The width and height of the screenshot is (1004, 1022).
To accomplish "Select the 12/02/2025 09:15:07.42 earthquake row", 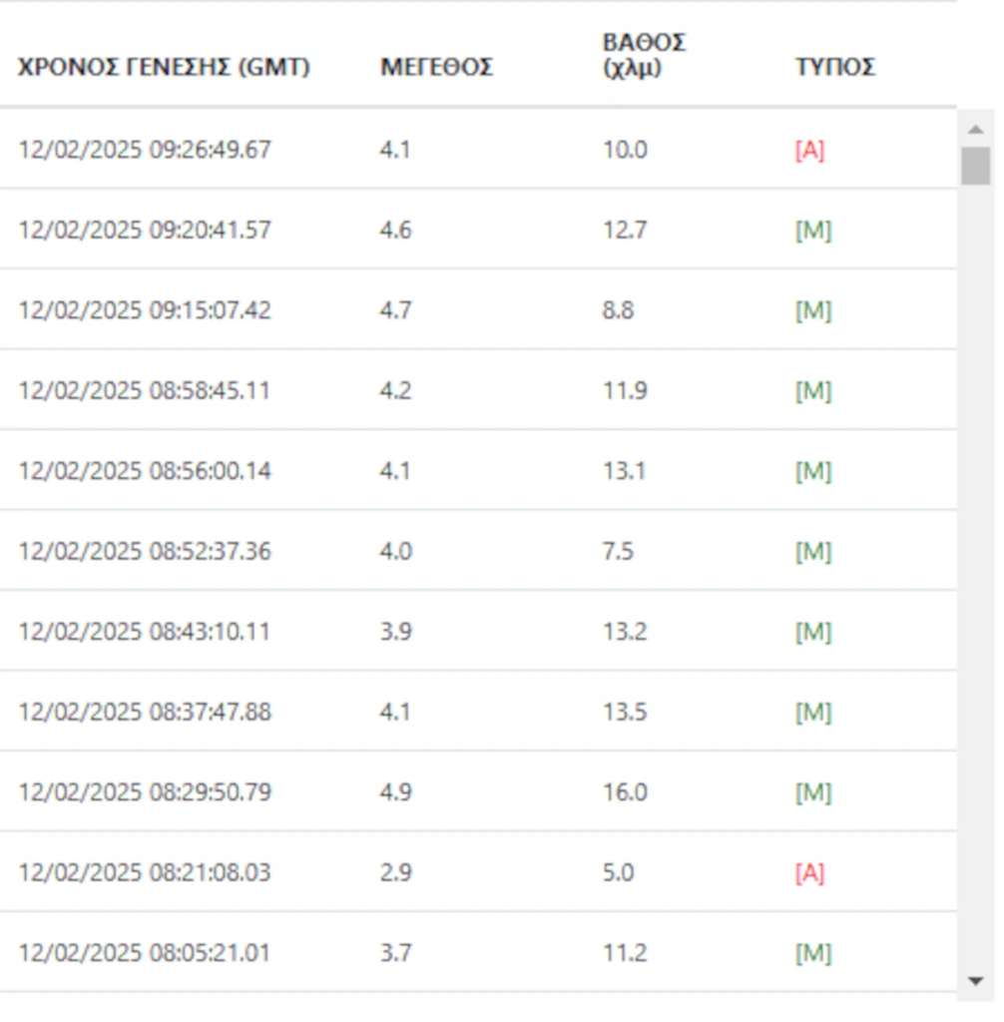I will (x=145, y=310).
